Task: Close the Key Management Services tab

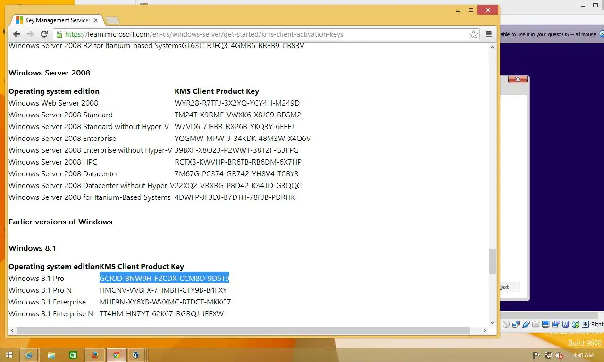Action: (96, 20)
